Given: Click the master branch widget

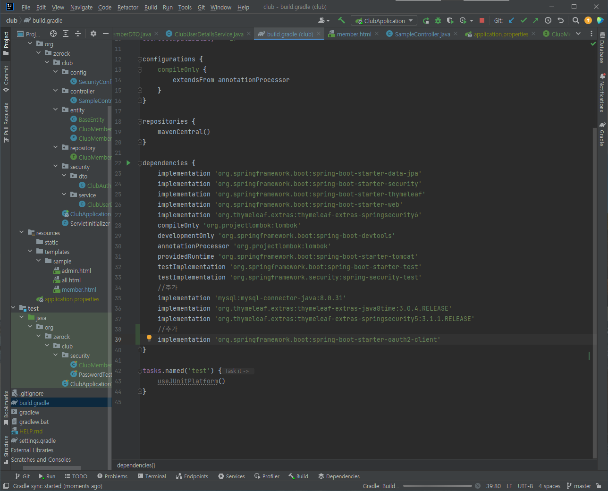Looking at the screenshot, I should pyautogui.click(x=578, y=486).
